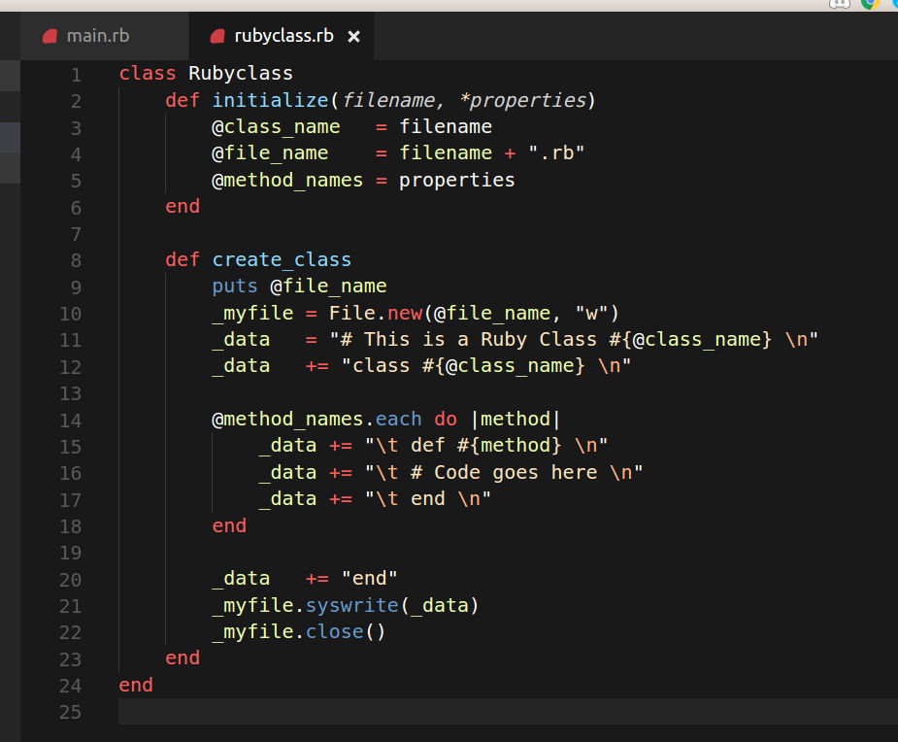Click the ".rb" string literal
The height and width of the screenshot is (742, 898).
pos(556,153)
